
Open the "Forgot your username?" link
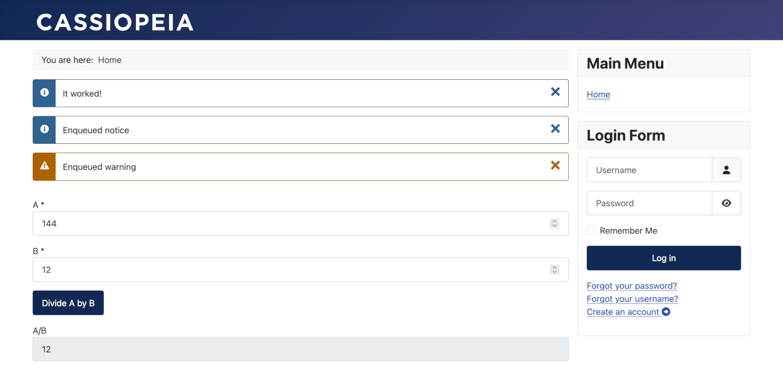click(632, 299)
